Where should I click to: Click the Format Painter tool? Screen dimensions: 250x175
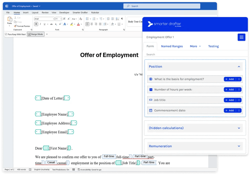[x=22, y=26]
